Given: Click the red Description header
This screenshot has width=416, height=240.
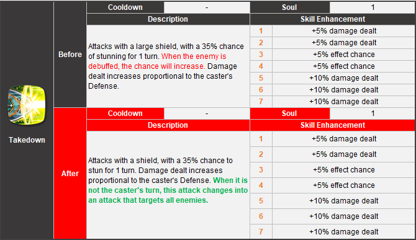Looking at the screenshot, I should pyautogui.click(x=168, y=125).
